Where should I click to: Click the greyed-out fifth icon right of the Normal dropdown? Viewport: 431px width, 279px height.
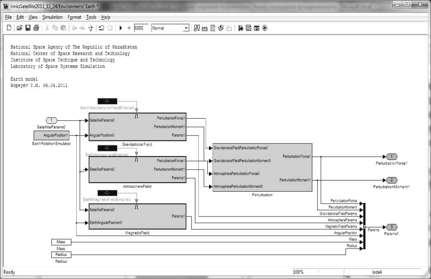229,28
